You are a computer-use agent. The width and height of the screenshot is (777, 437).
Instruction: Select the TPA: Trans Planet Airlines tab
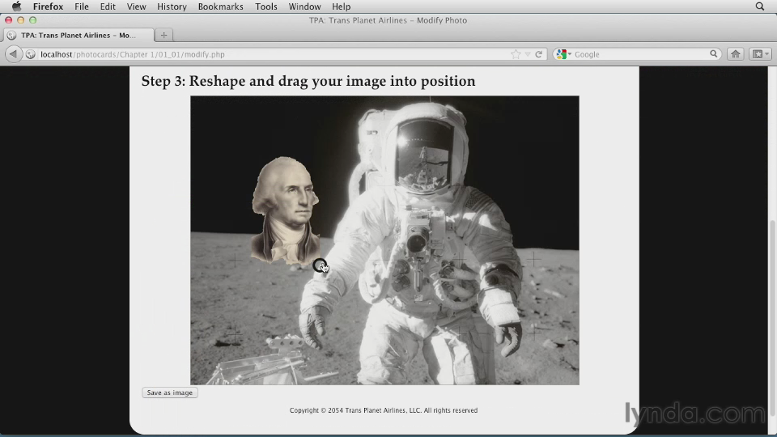click(79, 35)
